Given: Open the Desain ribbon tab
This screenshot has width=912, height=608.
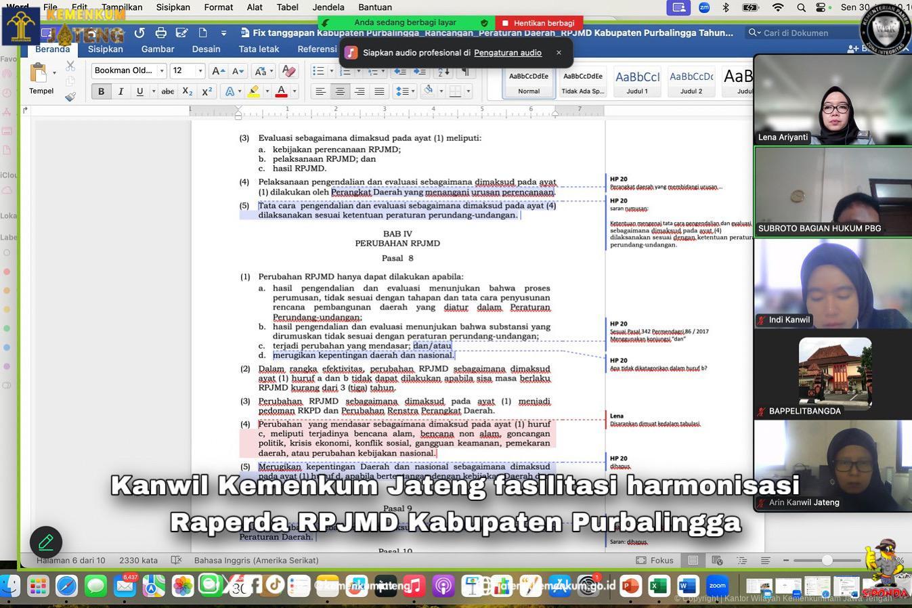Looking at the screenshot, I should tap(206, 49).
